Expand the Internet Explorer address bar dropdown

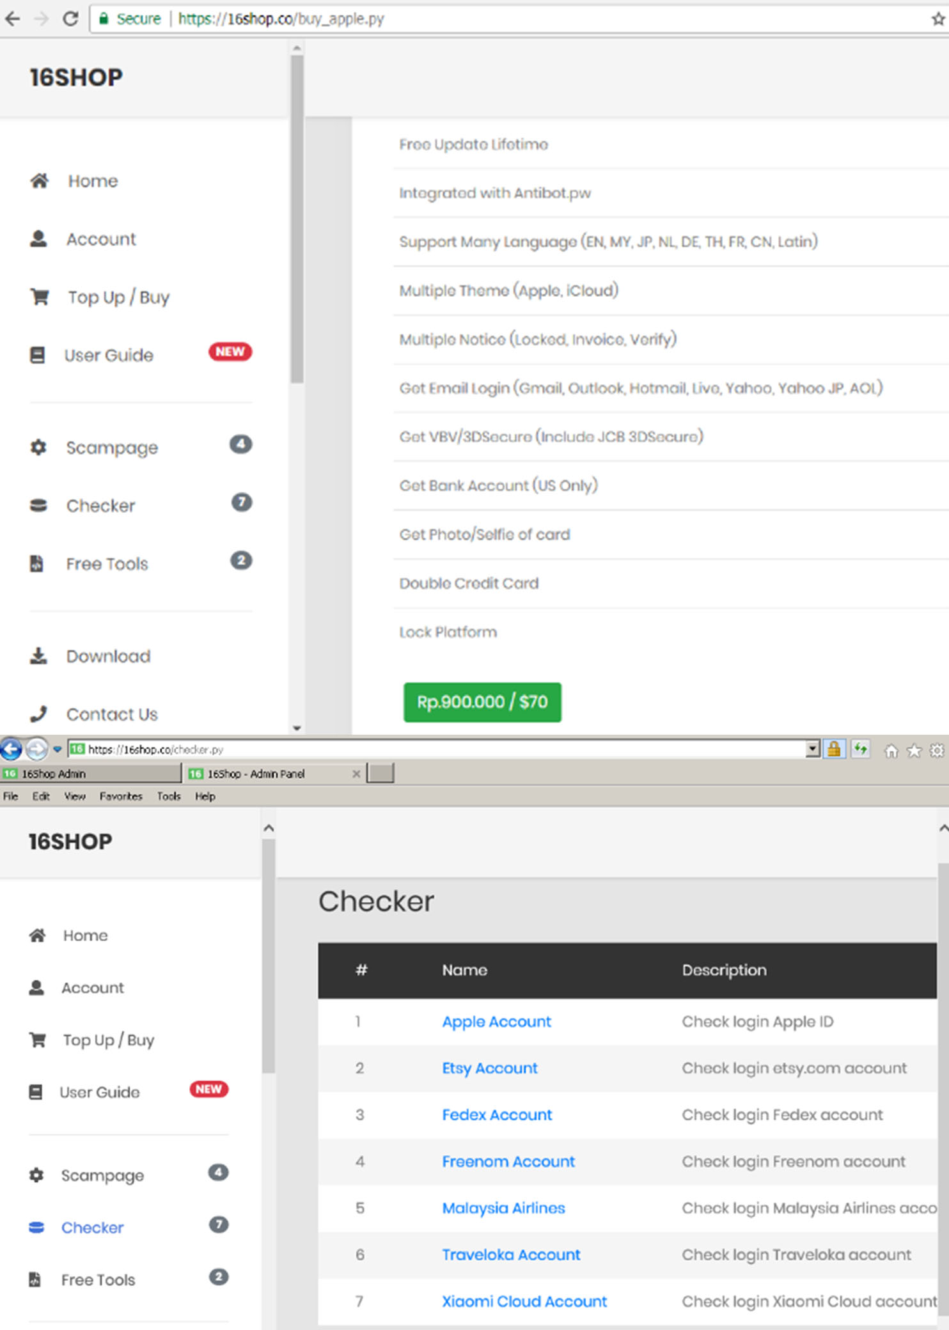click(812, 749)
